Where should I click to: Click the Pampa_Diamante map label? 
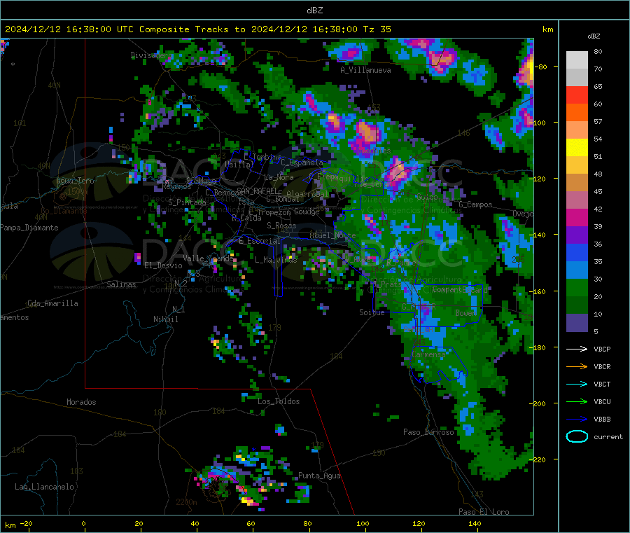(x=29, y=228)
